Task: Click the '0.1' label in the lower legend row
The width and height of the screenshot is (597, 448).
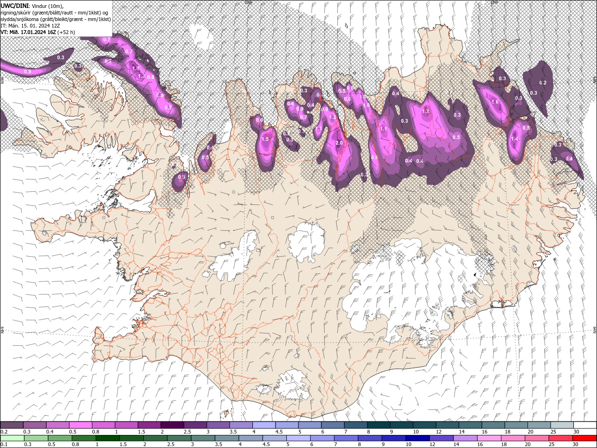Action: 4,445
